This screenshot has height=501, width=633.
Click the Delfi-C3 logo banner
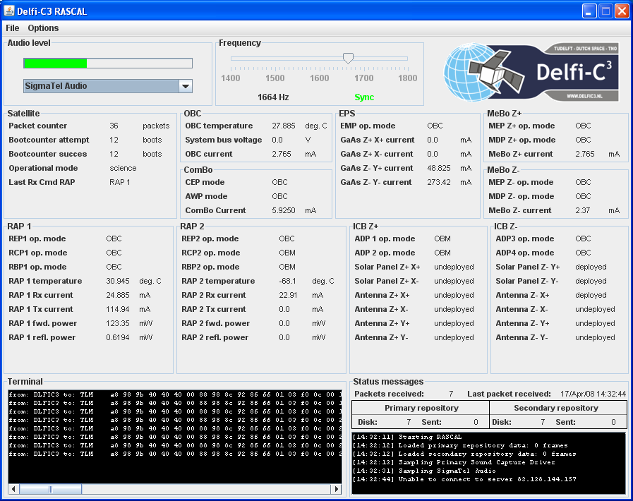(x=533, y=73)
